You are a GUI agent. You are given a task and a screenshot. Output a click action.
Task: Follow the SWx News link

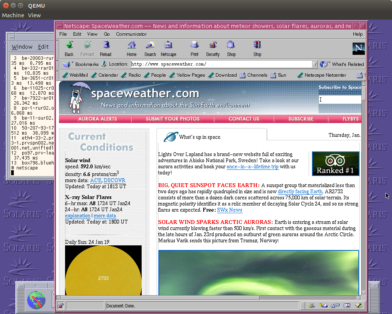tap(230, 210)
